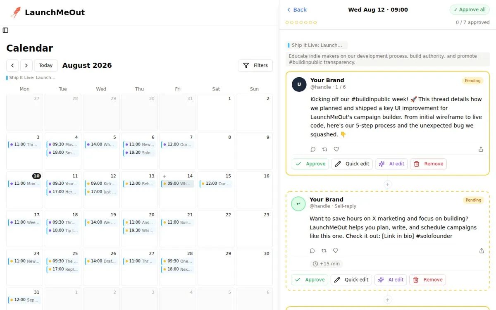Open the Aug 5 14:00 event
The height and width of the screenshot is (310, 496).
101,145
